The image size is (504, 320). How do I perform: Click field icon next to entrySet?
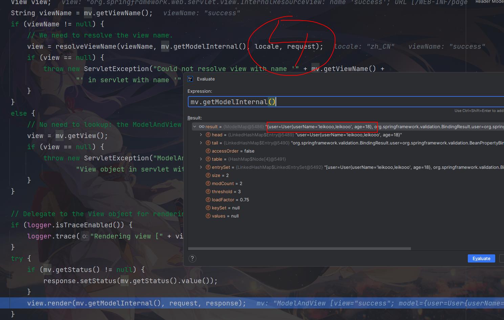click(208, 167)
